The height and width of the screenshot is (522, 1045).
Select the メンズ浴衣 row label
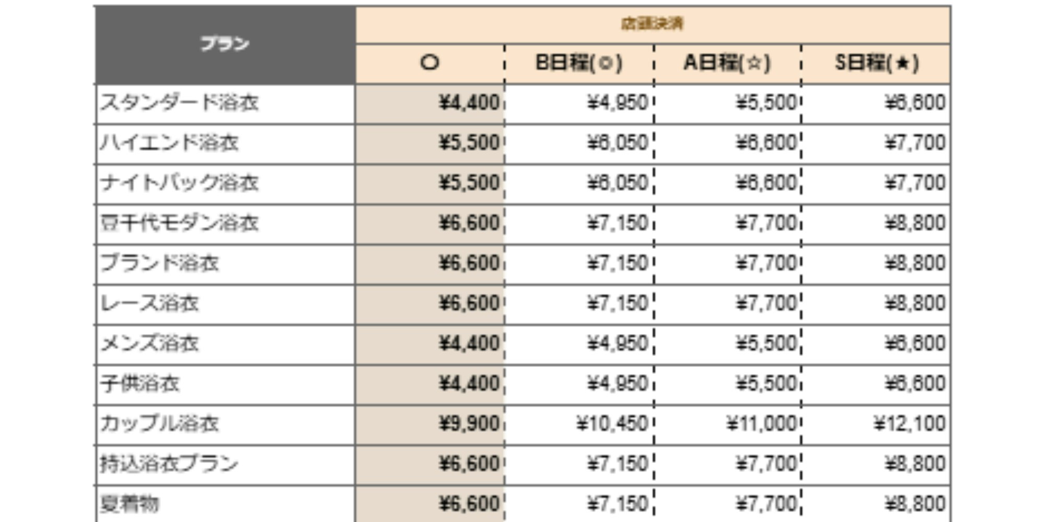point(149,344)
